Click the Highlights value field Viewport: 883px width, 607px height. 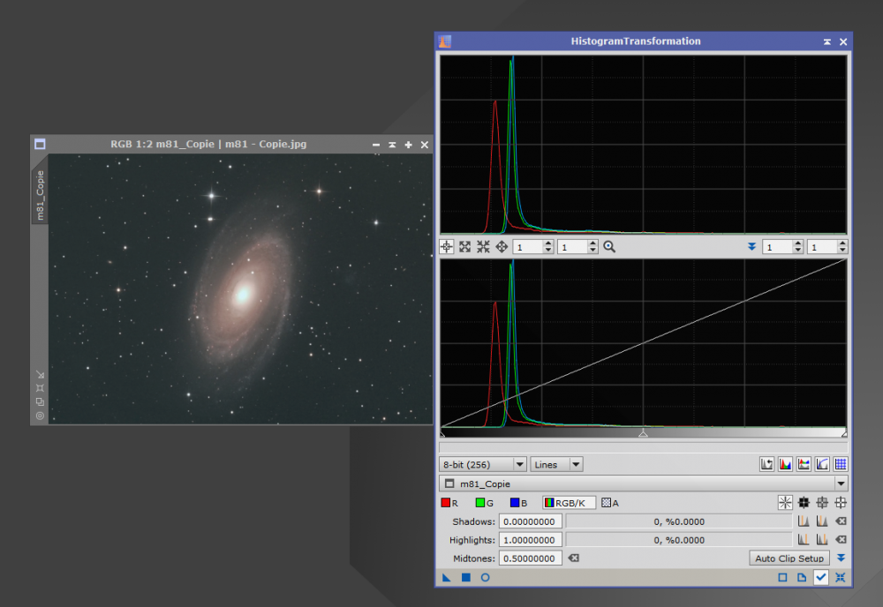tap(530, 539)
